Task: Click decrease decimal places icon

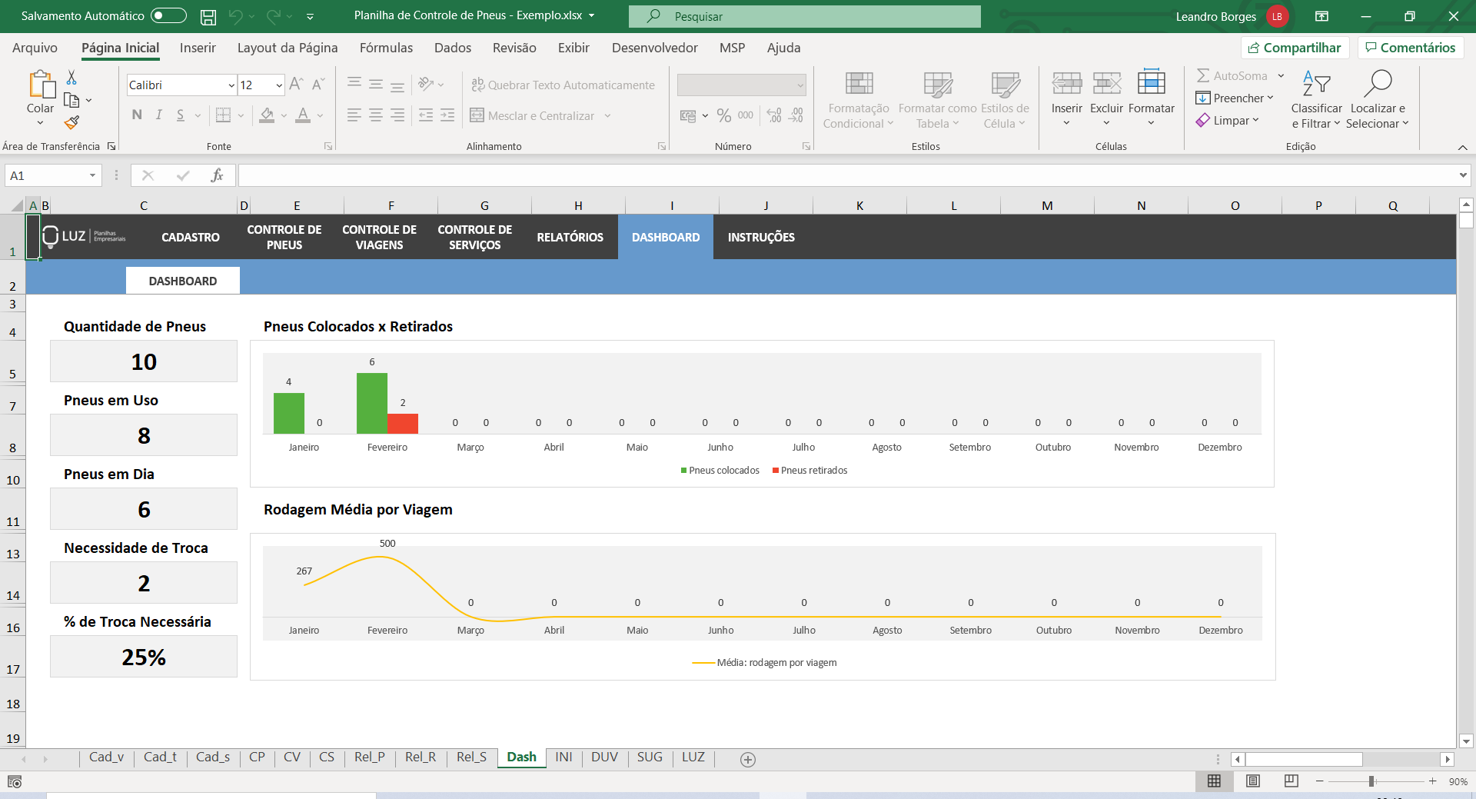Action: 796,115
